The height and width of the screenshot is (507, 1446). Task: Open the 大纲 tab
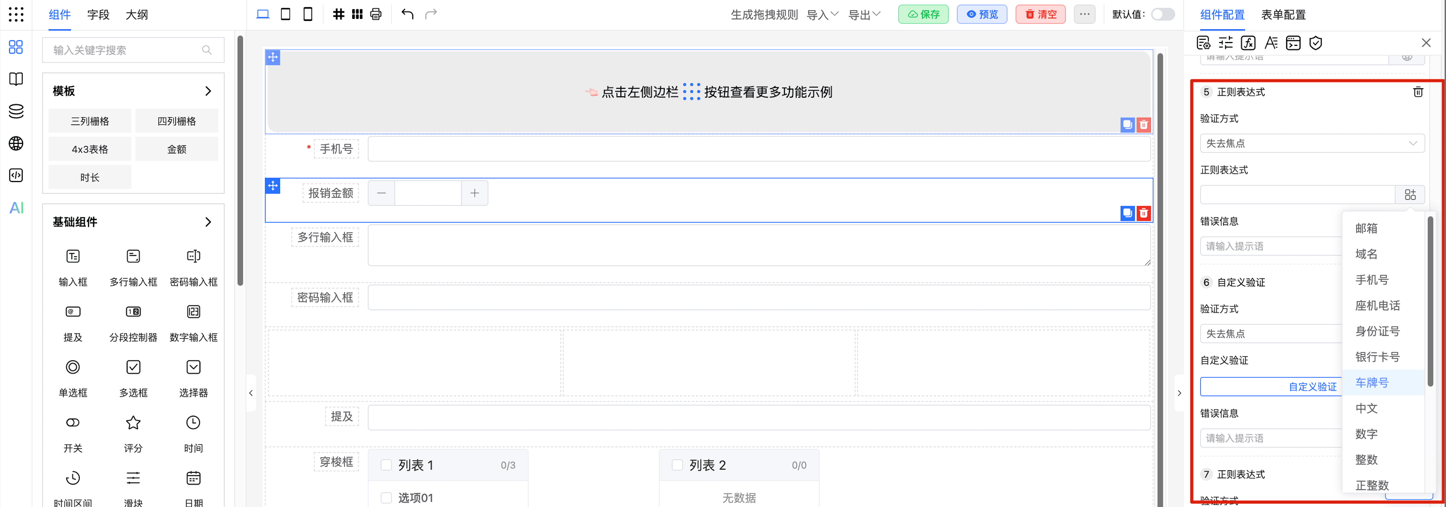(x=136, y=15)
